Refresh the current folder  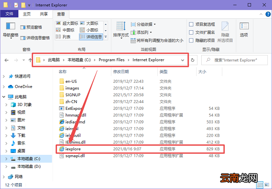point(193,60)
